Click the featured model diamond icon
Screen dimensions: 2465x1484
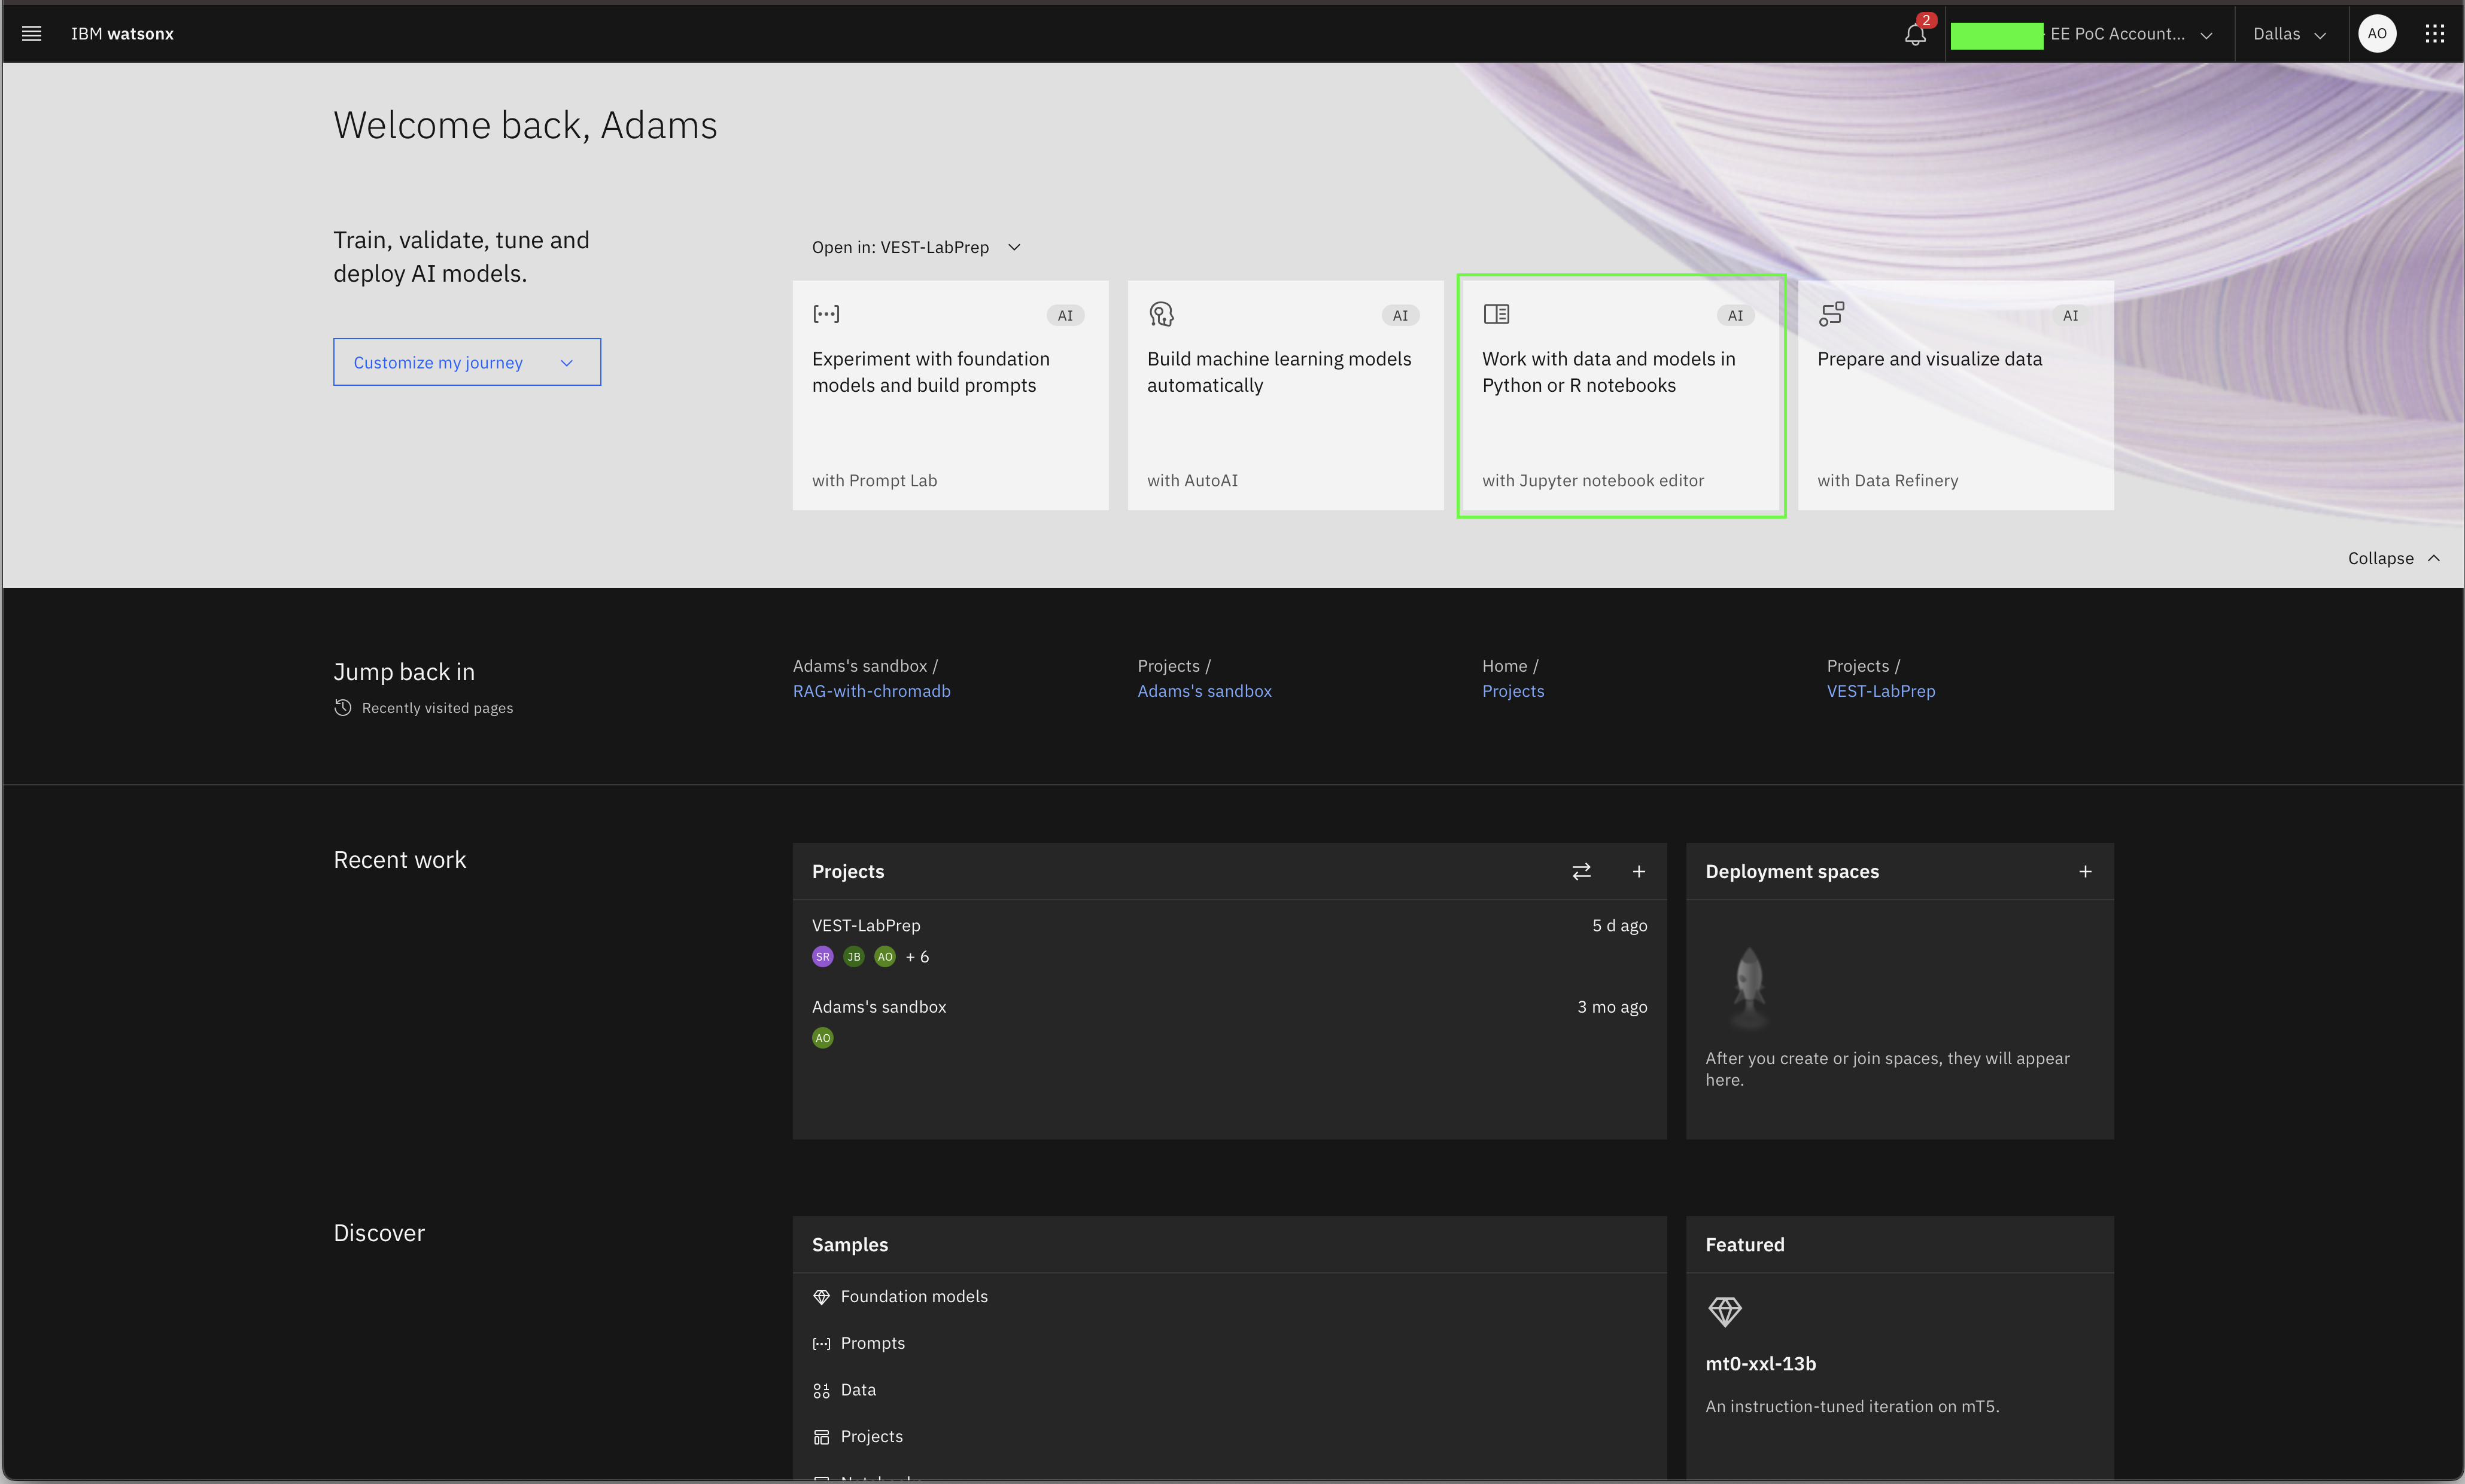[x=1725, y=1311]
